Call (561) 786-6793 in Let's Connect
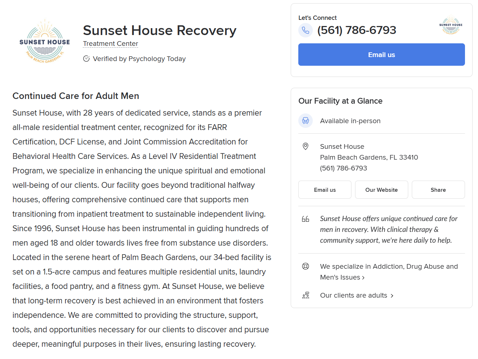 pyautogui.click(x=357, y=30)
